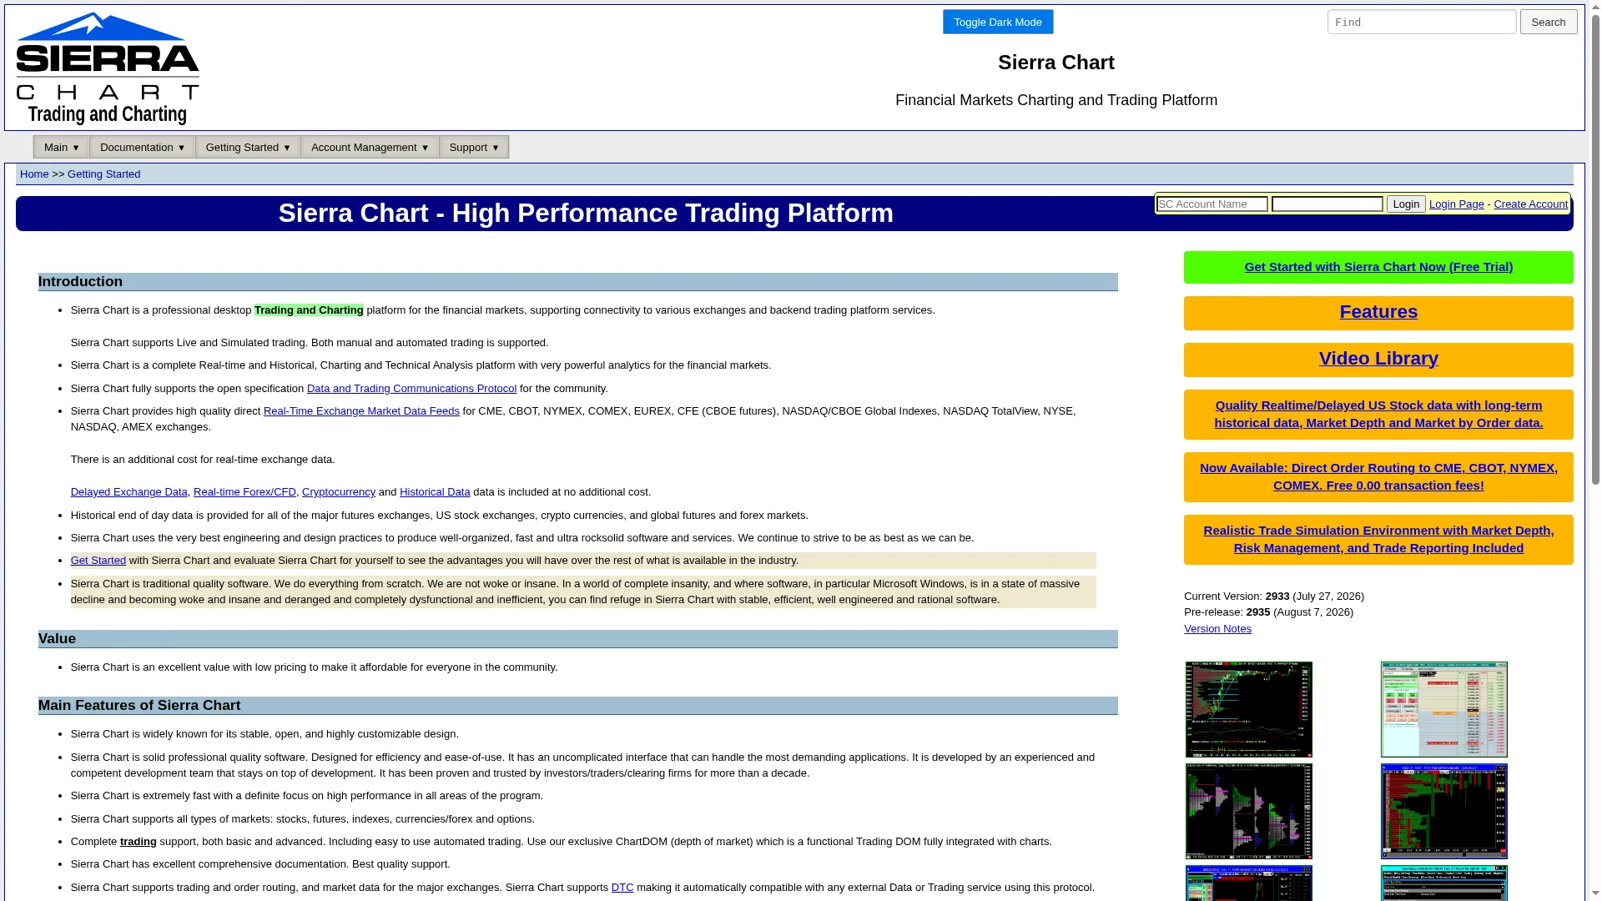Screen dimensions: 1602x901
Task: Expand the Getting Started dropdown menu
Action: coord(248,147)
